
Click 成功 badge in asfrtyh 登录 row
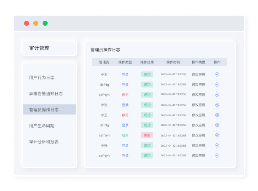tap(147, 156)
